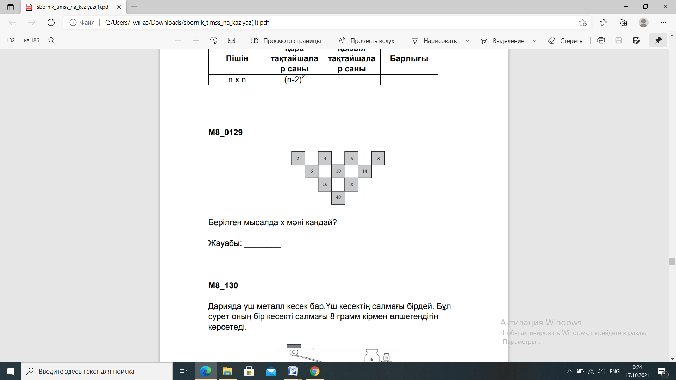Viewport: 676px width, 380px height.
Task: Toggle Read aloud mode
Action: point(366,40)
